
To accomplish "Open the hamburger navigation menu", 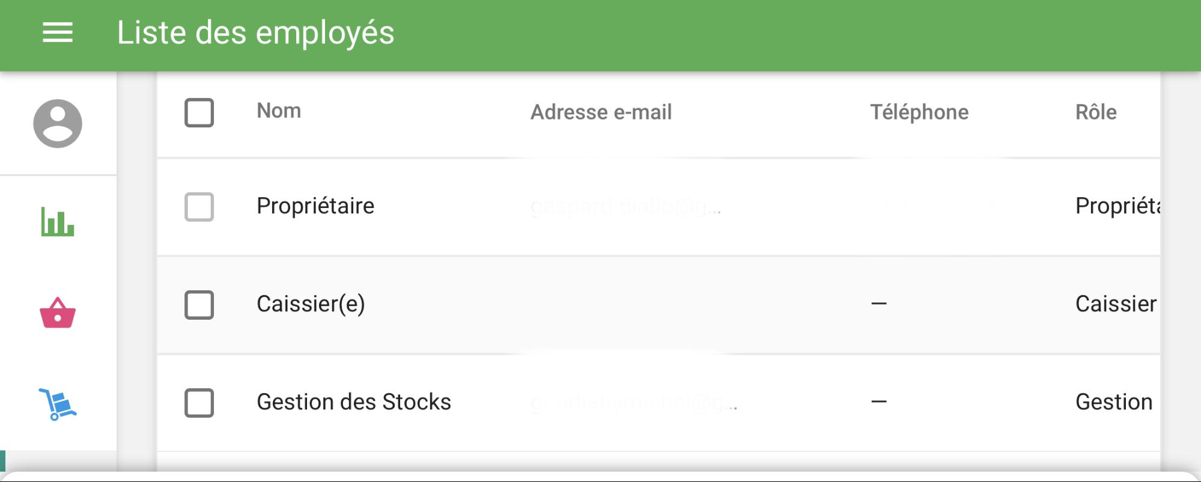I will (x=58, y=32).
